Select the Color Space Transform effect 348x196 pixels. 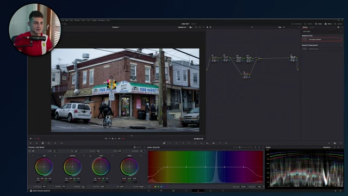(321, 40)
